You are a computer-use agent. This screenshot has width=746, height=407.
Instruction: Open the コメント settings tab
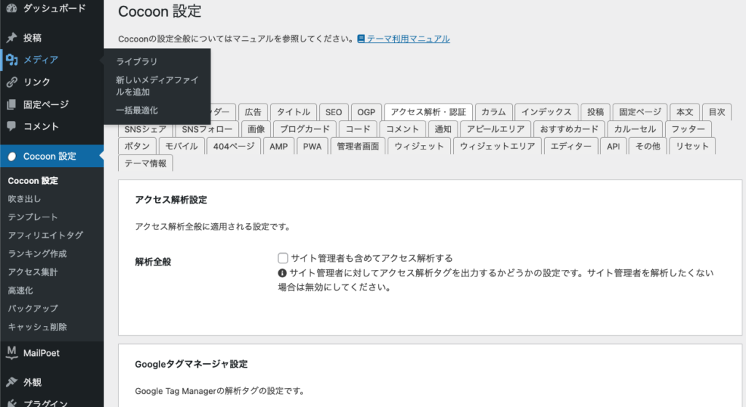(402, 129)
